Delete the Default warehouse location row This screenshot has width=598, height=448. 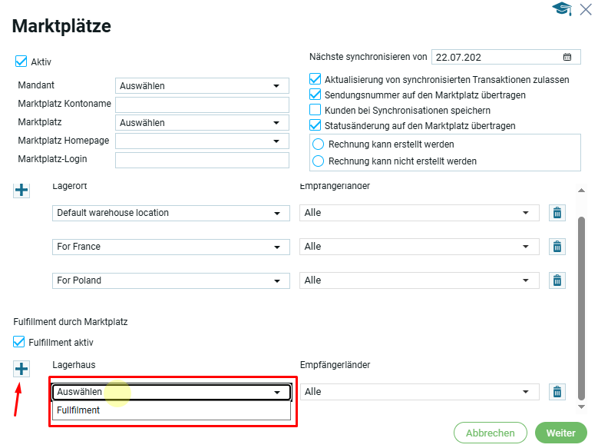tap(558, 213)
